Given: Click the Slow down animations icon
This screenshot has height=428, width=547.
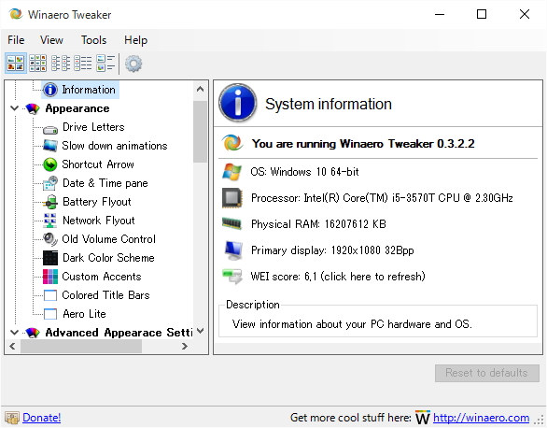Looking at the screenshot, I should (x=50, y=146).
